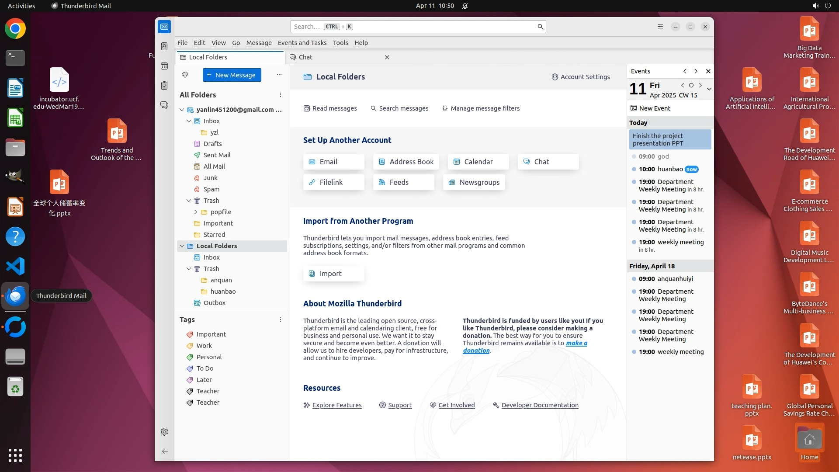The height and width of the screenshot is (472, 839).
Task: Expand the mini-month dropdown arrow
Action: pyautogui.click(x=709, y=89)
